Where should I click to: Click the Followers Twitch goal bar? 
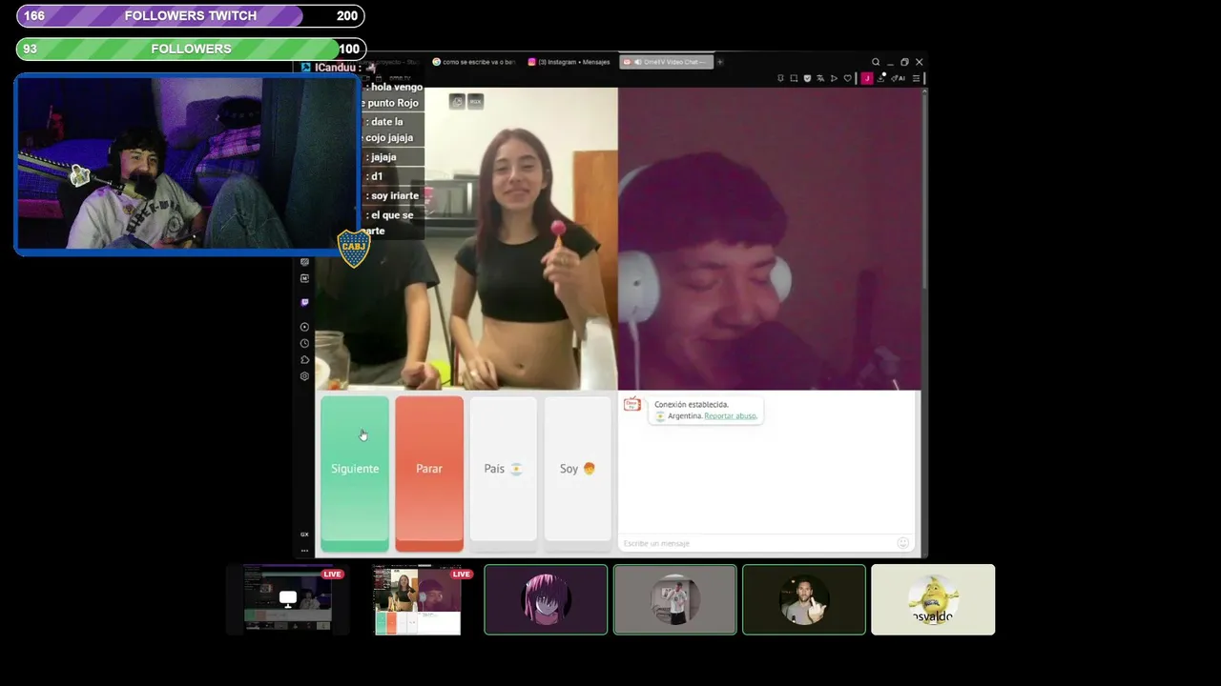pos(191,15)
